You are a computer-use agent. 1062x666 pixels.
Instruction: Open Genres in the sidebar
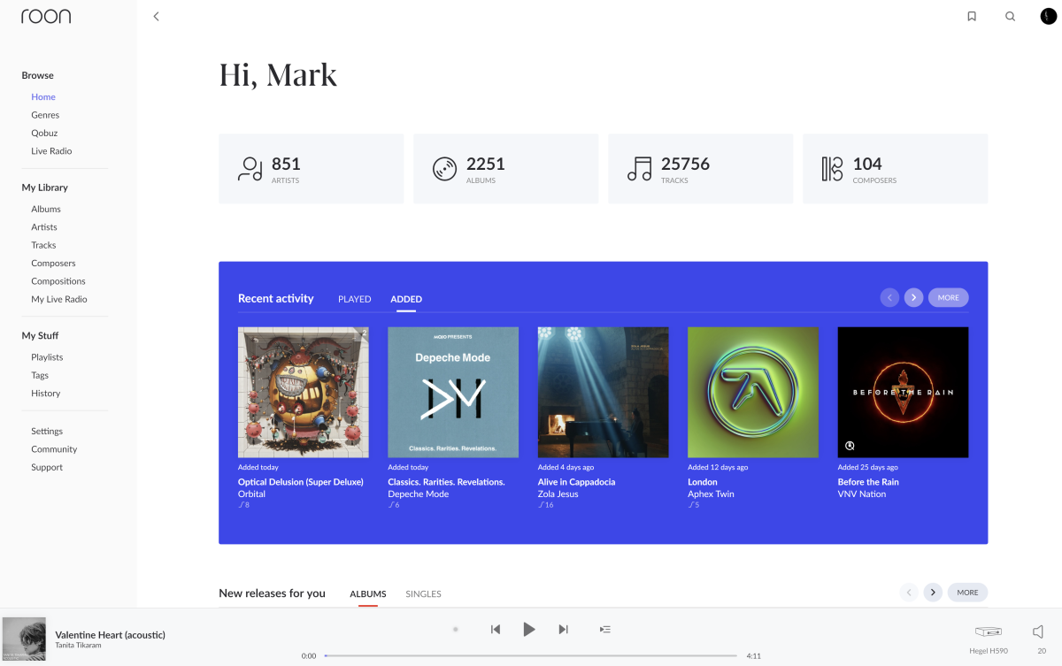[x=45, y=115]
